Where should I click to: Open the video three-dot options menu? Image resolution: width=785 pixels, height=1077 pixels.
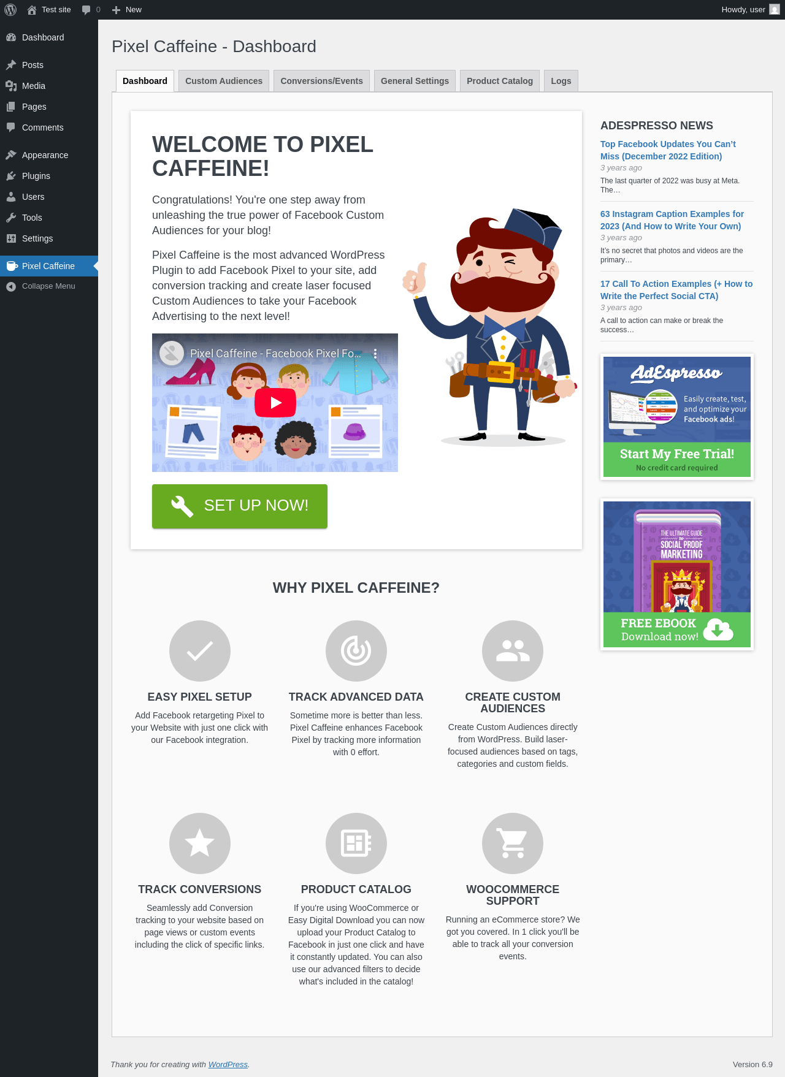(375, 354)
